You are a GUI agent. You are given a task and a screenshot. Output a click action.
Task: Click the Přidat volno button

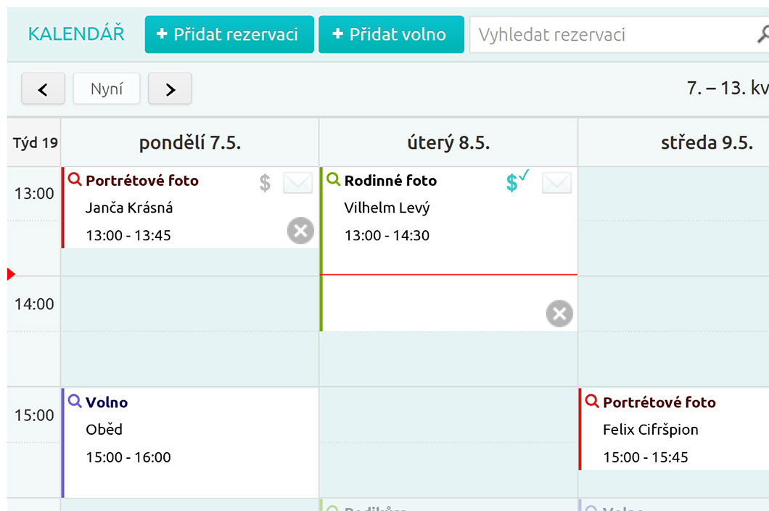[391, 33]
